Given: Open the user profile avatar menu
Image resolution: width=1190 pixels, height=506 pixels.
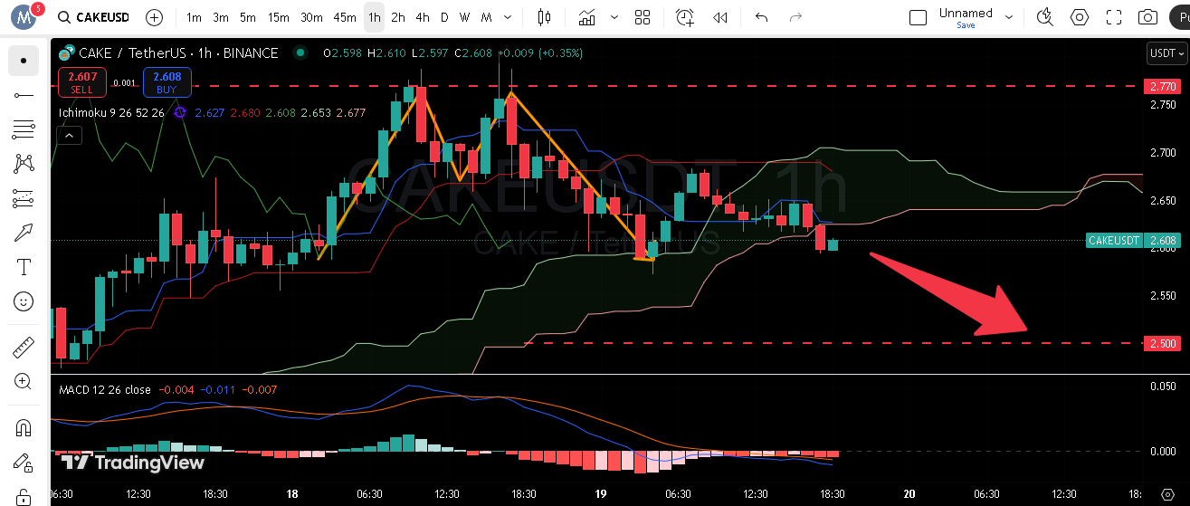Looking at the screenshot, I should [x=24, y=17].
